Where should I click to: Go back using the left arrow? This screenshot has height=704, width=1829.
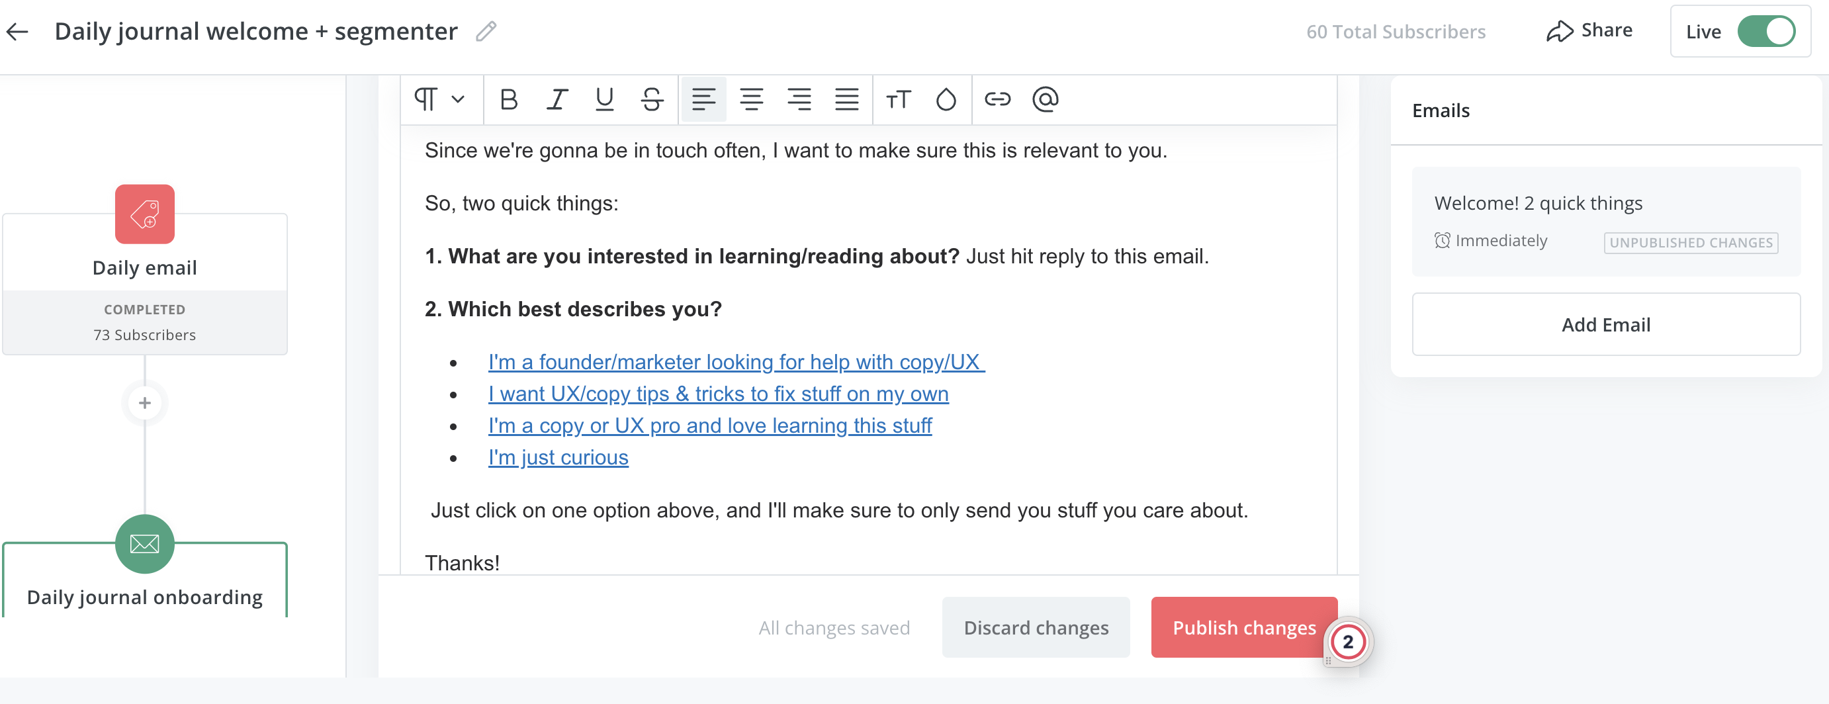pyautogui.click(x=17, y=31)
